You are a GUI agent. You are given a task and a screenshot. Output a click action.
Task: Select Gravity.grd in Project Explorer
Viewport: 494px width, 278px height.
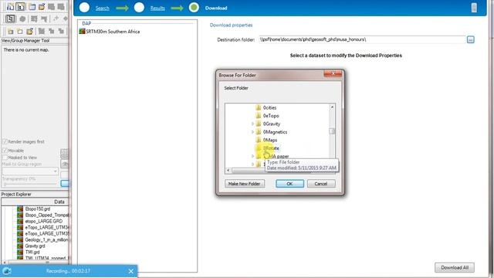[x=35, y=246]
